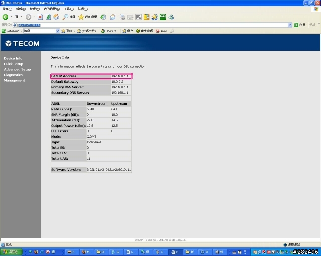
Task: Go to the Home page icon
Action: pyautogui.click(x=56, y=17)
